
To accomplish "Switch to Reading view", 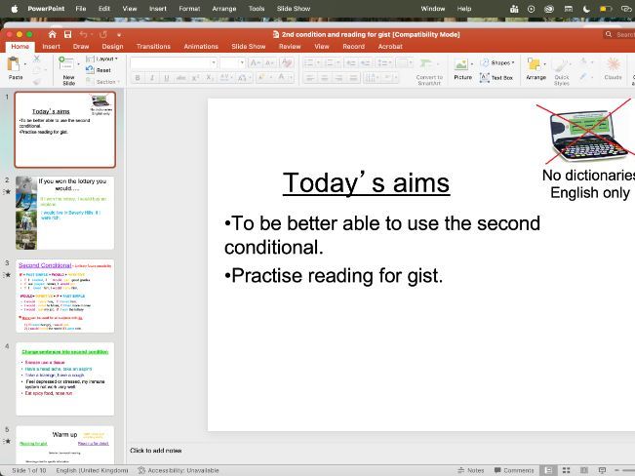I will tap(584, 470).
